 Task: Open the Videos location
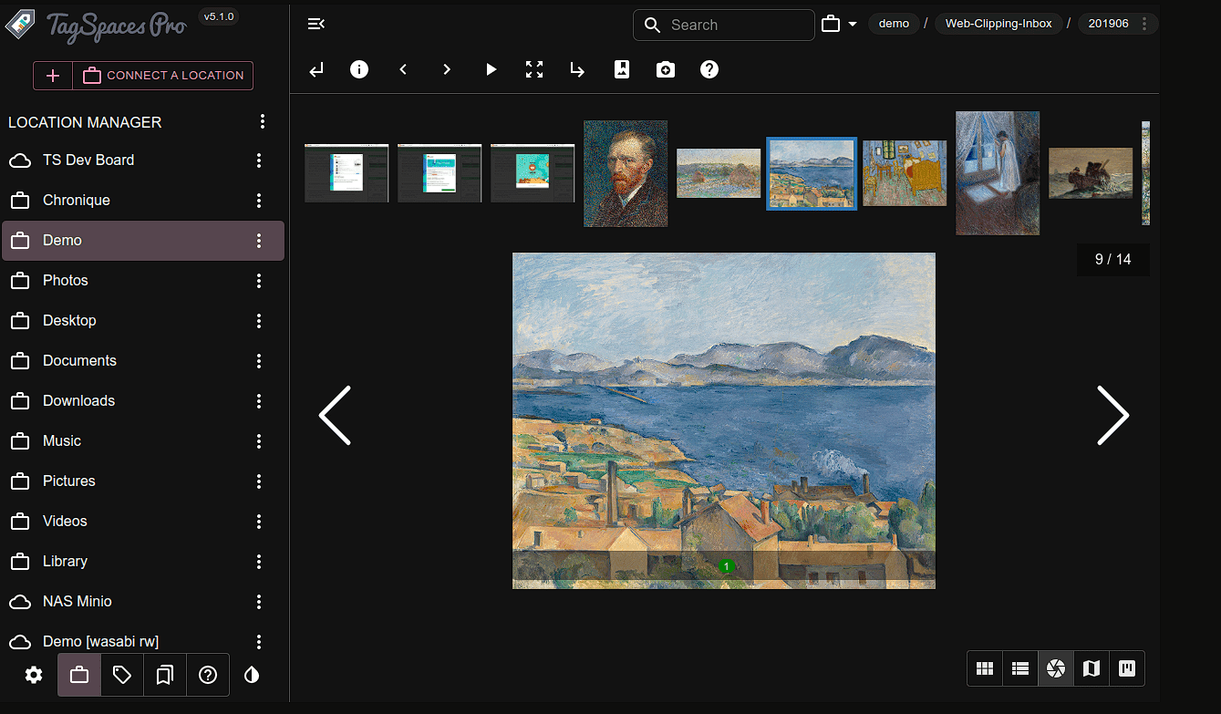coord(143,522)
